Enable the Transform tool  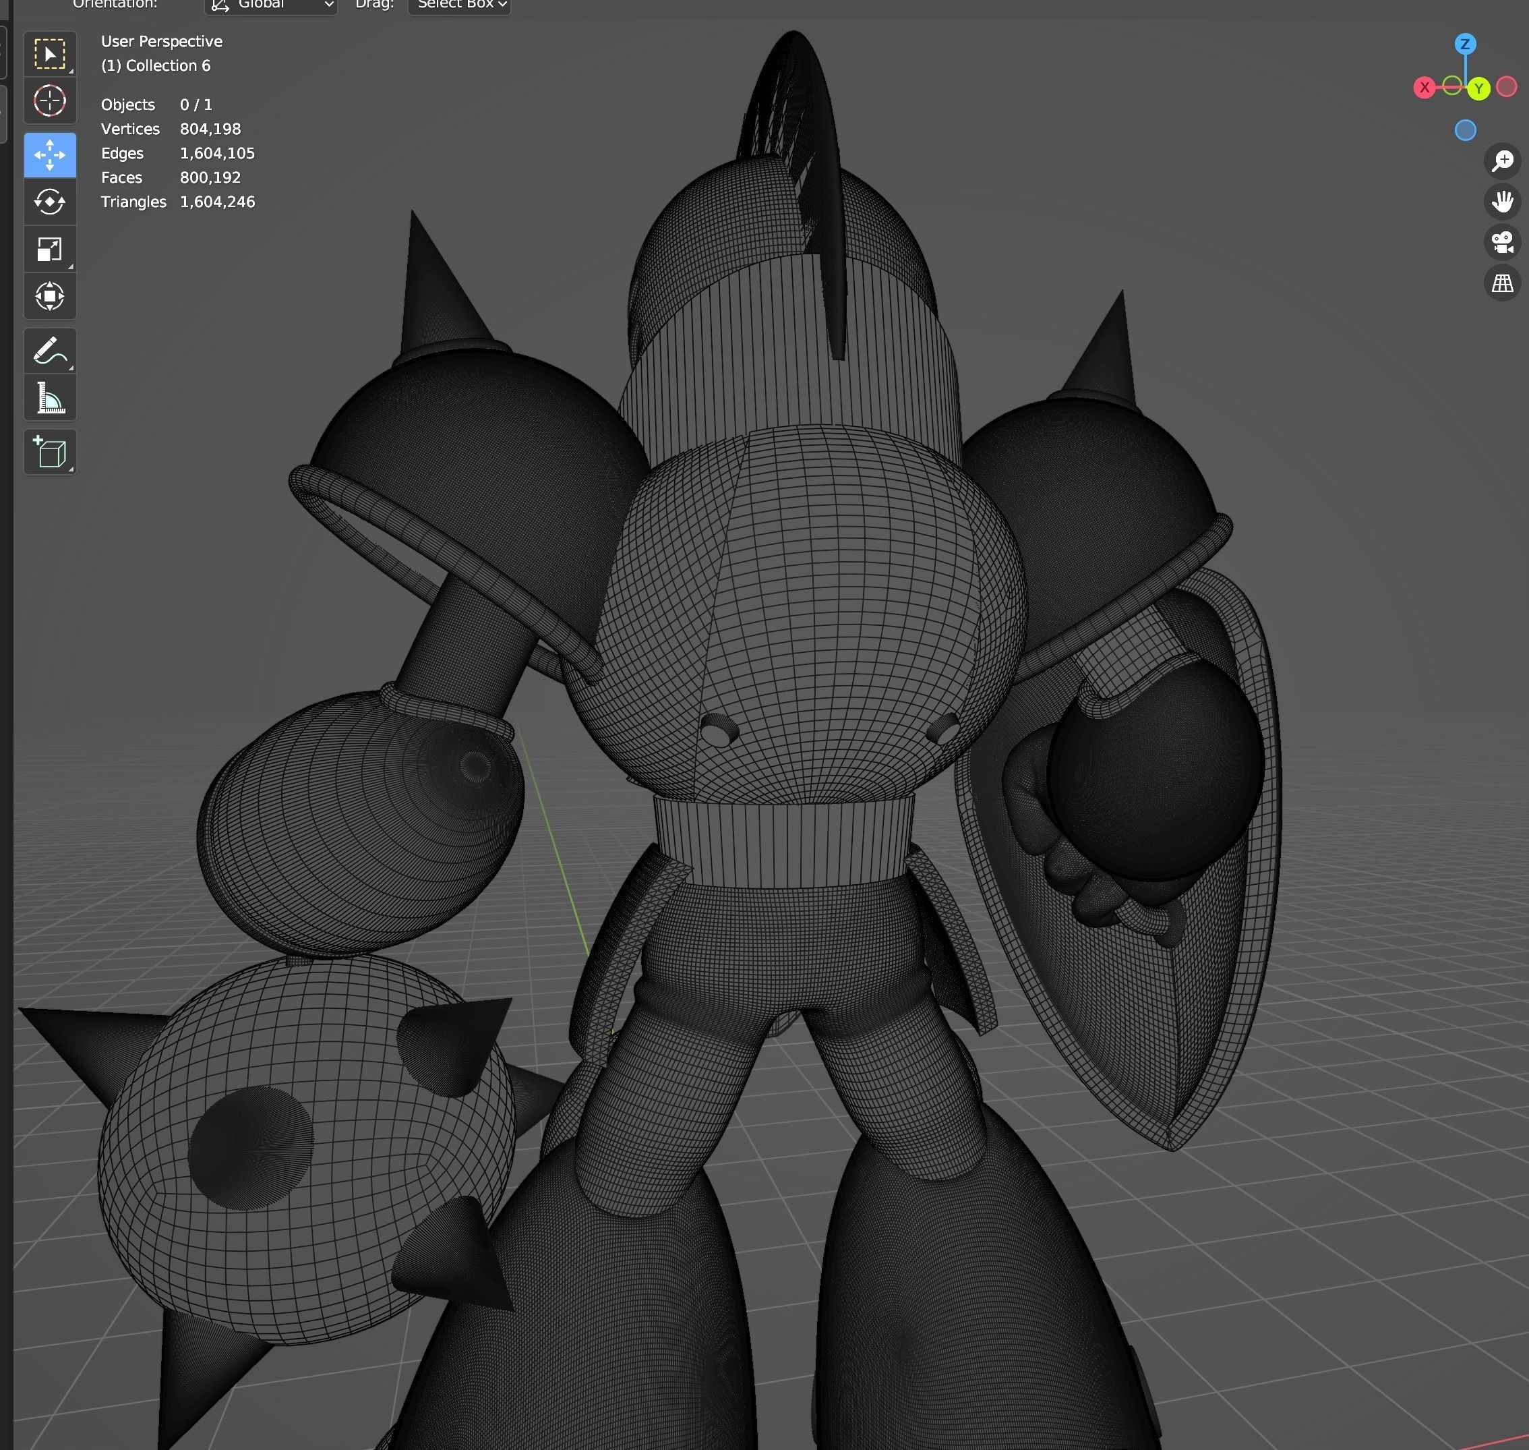pyautogui.click(x=50, y=296)
